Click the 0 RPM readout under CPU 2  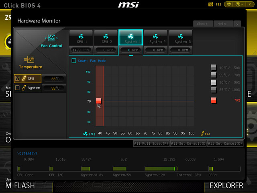pyautogui.click(x=106, y=50)
